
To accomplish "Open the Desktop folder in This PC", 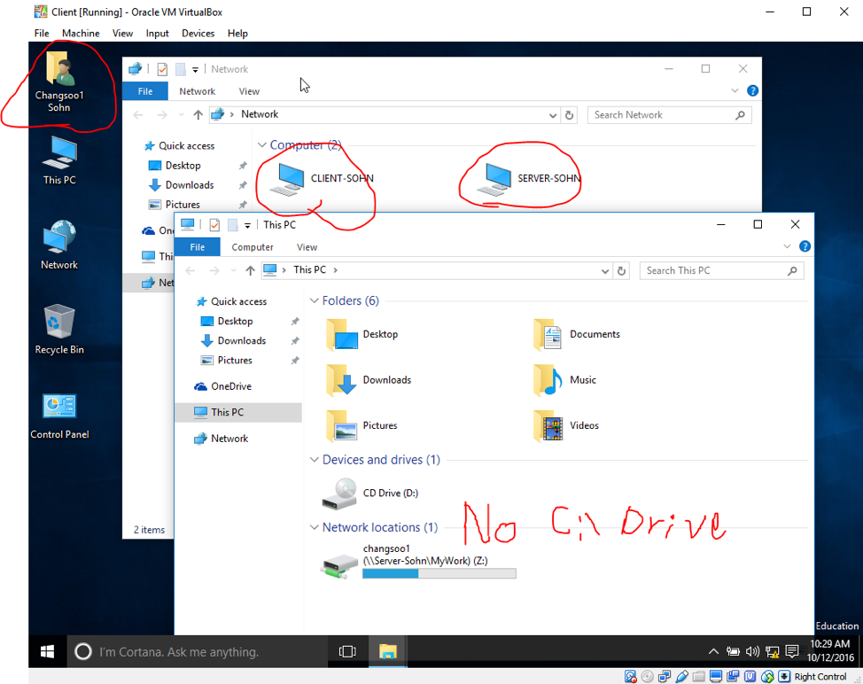I will pos(361,334).
